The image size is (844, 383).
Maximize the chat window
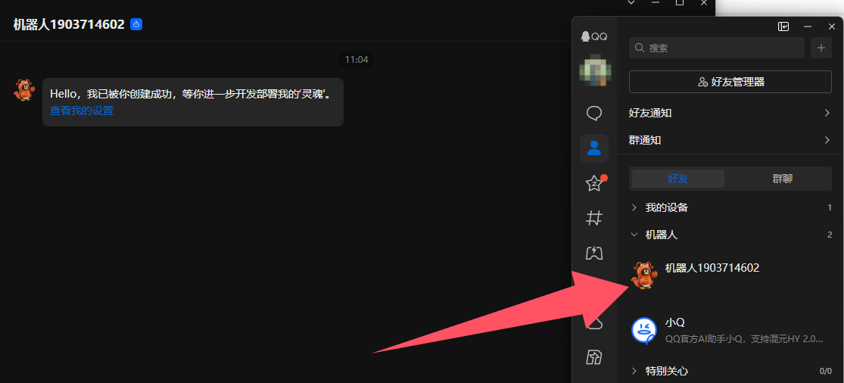pos(679,3)
